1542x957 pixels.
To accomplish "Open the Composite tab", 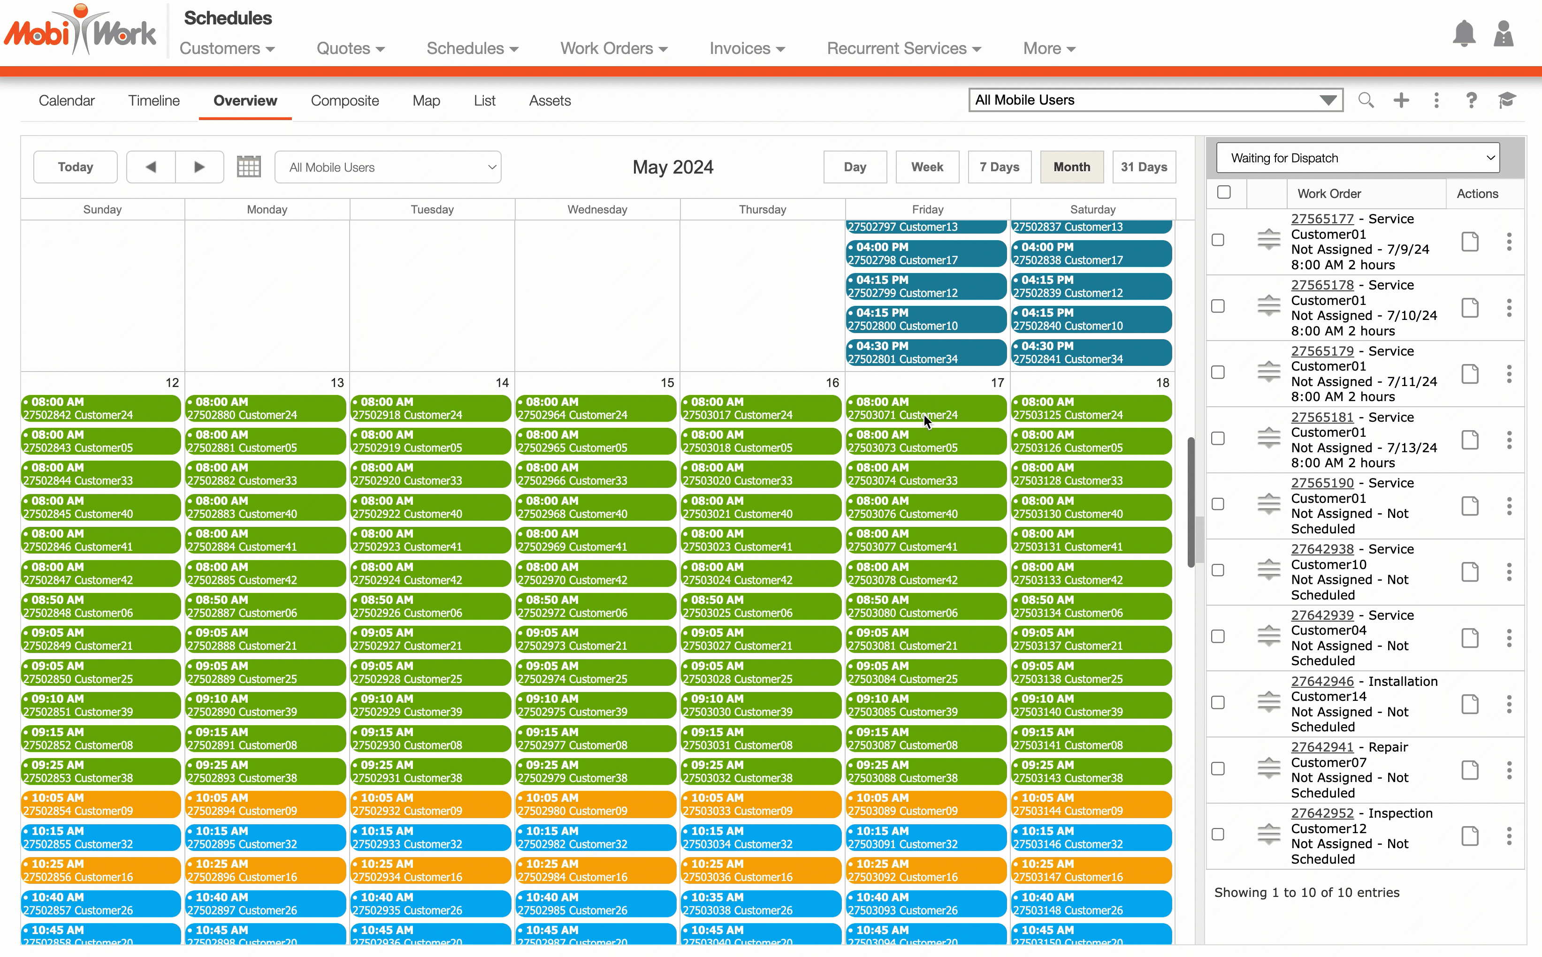I will (344, 101).
